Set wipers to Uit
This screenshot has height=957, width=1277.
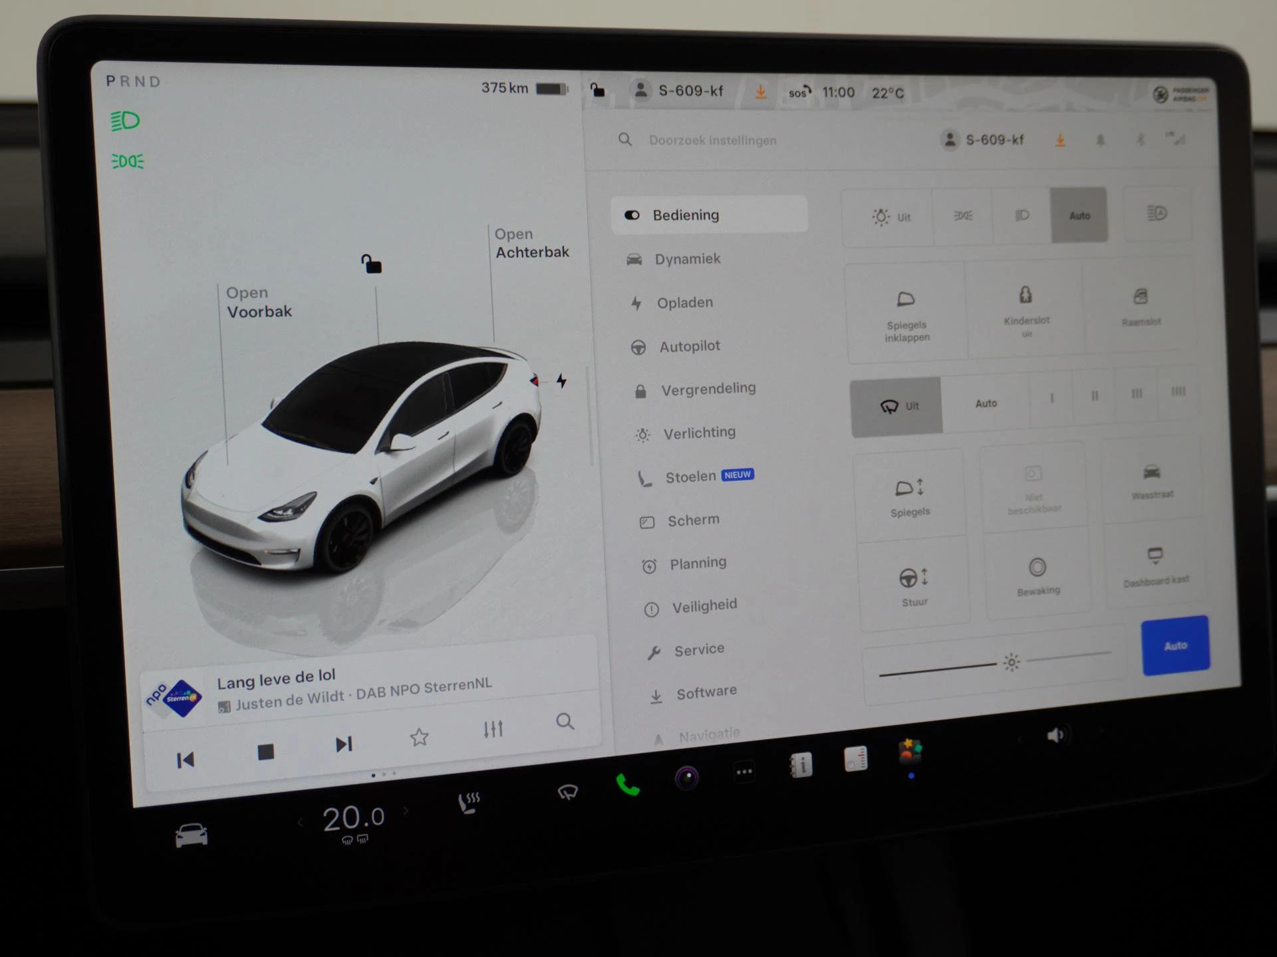click(x=897, y=406)
